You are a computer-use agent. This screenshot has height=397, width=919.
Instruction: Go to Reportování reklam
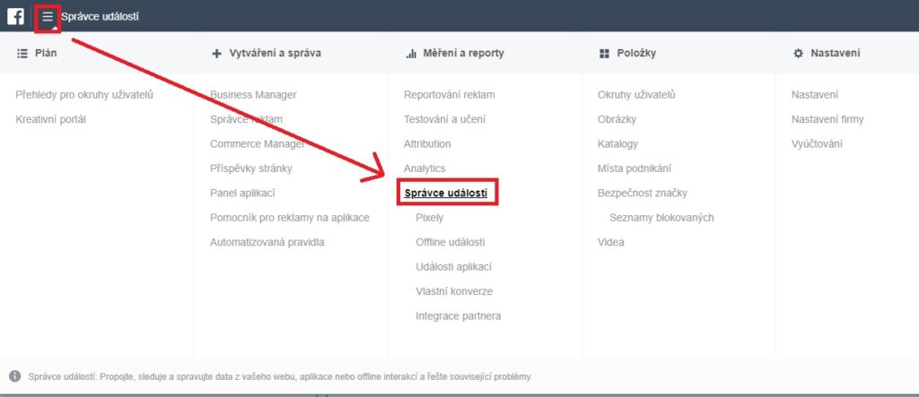point(450,94)
